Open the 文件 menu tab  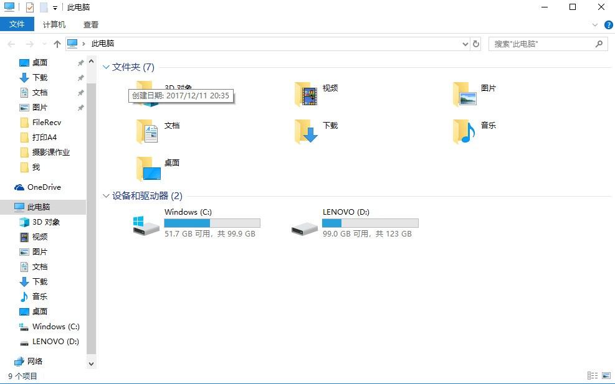tap(17, 24)
